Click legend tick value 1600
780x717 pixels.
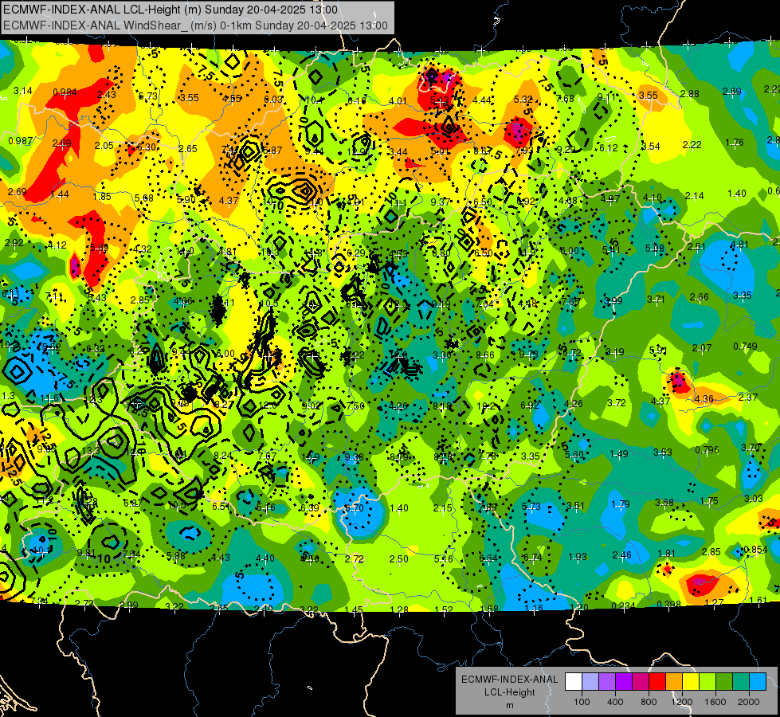(715, 702)
